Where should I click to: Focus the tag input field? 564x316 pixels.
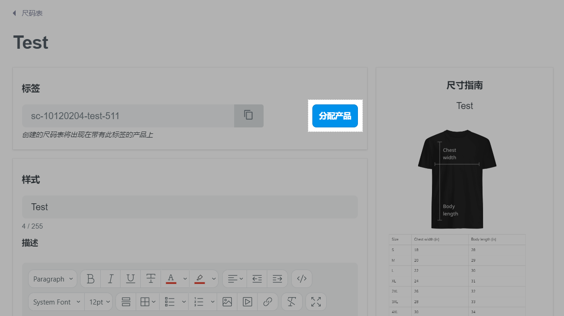click(x=128, y=116)
